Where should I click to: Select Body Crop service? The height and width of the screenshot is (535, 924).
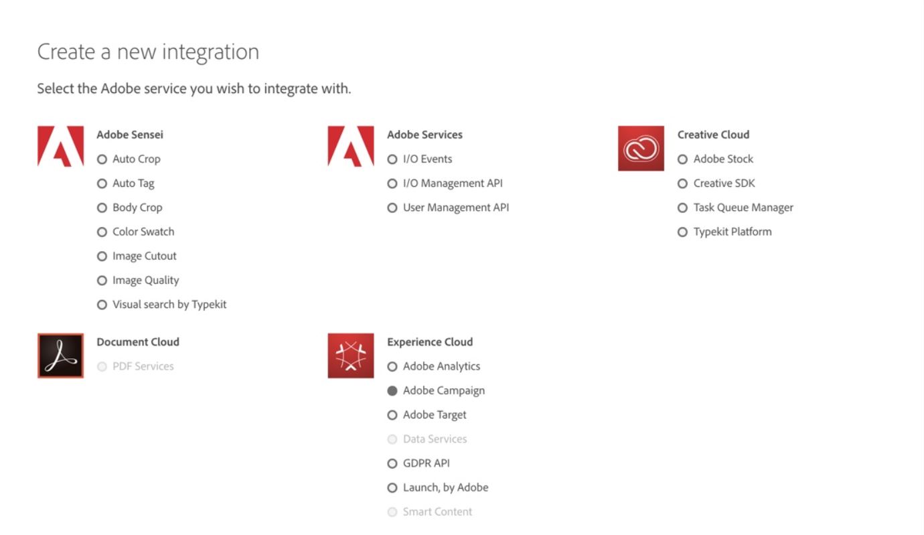click(102, 208)
